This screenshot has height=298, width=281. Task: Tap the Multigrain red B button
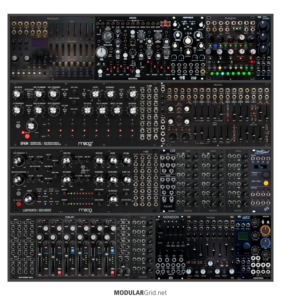(252, 62)
